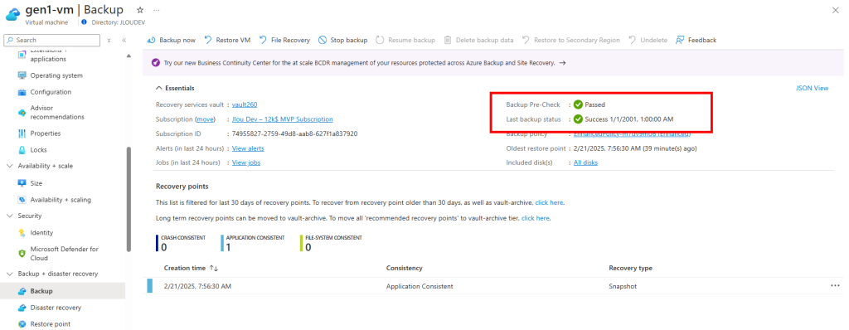Click the Application Consistent cell
The width and height of the screenshot is (849, 330).
pos(420,286)
